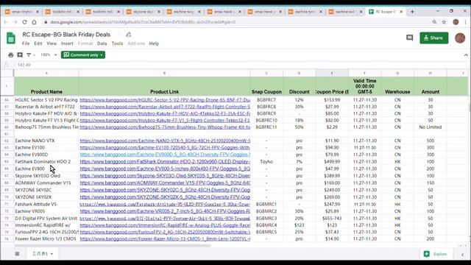Collapse the toolbar with the up chevron
The width and height of the screenshot is (471, 265).
pyautogui.click(x=466, y=55)
